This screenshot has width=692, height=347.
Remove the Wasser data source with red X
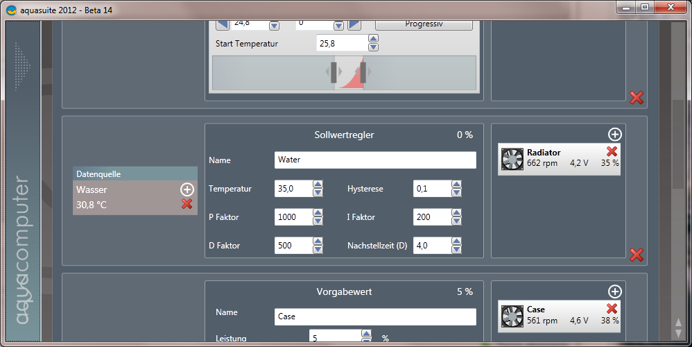tap(187, 204)
